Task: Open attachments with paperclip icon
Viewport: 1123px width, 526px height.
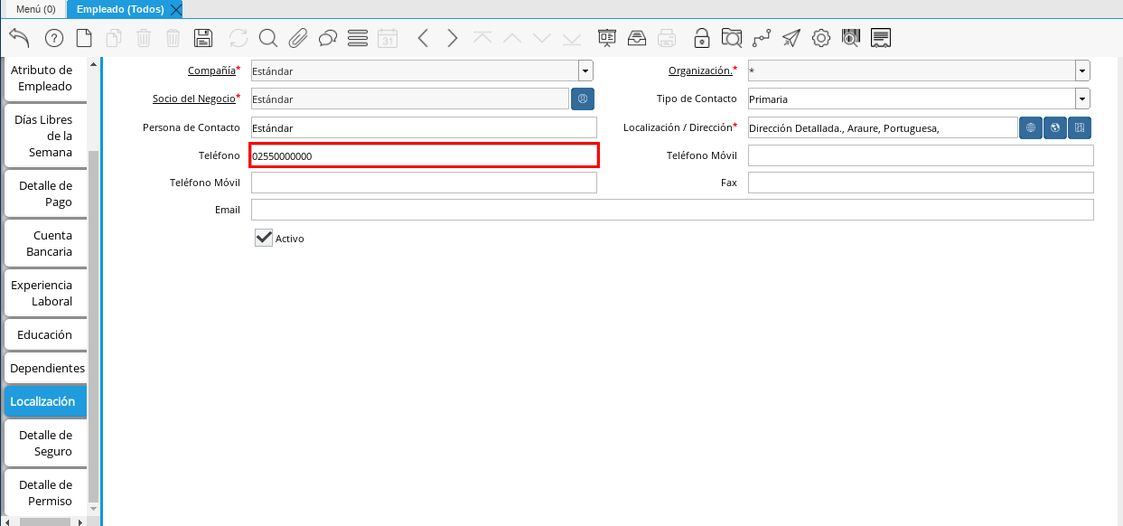Action: point(298,38)
